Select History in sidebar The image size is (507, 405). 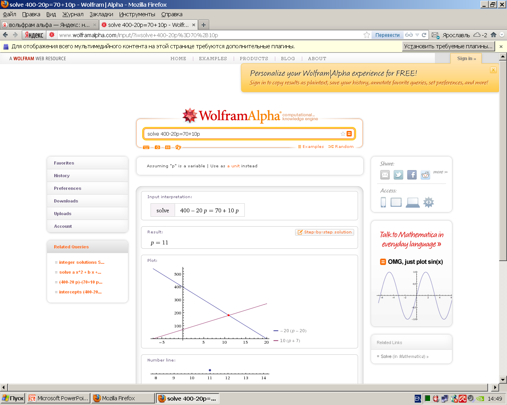88,176
